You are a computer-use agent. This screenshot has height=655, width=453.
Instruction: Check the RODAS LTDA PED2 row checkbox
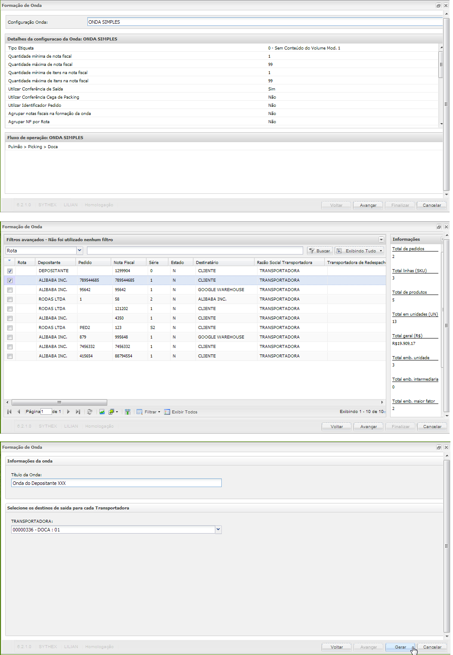[10, 328]
